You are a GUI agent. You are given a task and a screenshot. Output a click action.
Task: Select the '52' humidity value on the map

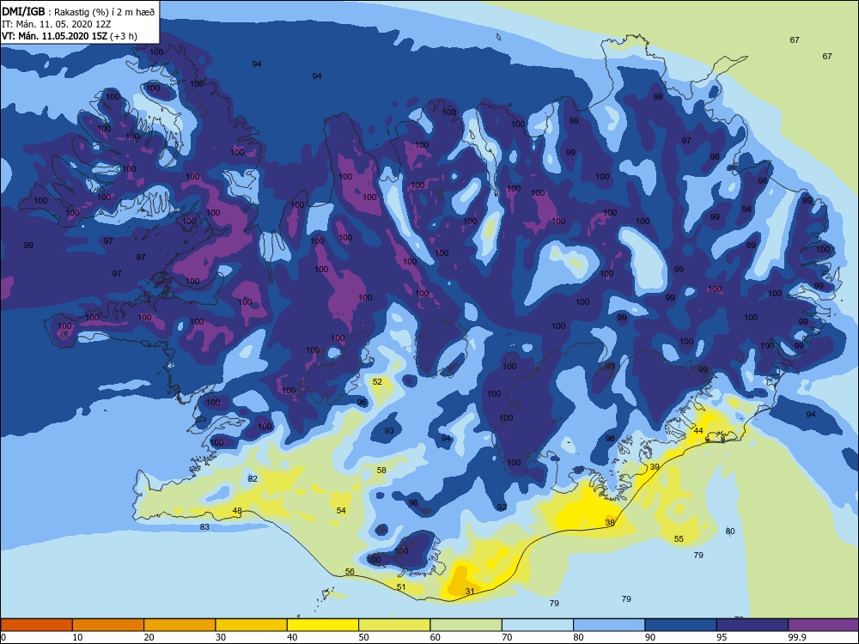(x=377, y=382)
